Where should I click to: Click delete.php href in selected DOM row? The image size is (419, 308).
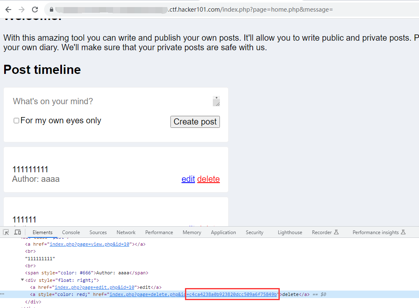click(x=193, y=294)
